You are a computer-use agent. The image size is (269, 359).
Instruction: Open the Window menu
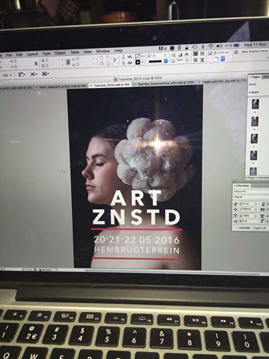[x=103, y=51]
